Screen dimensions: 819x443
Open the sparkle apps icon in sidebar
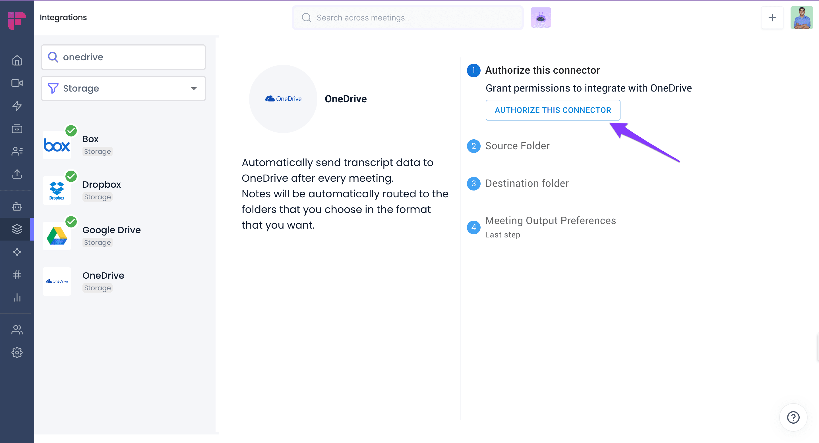(17, 252)
